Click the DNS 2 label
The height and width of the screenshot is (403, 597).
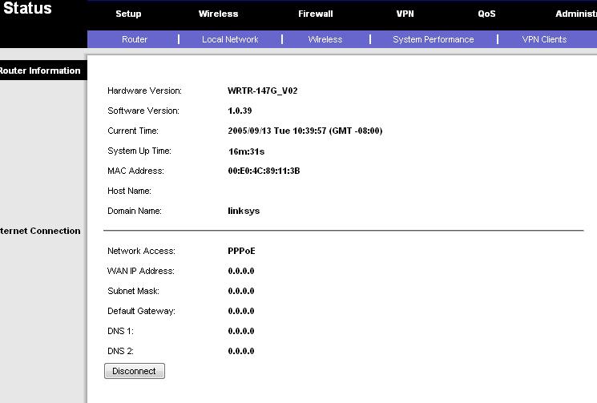click(120, 351)
